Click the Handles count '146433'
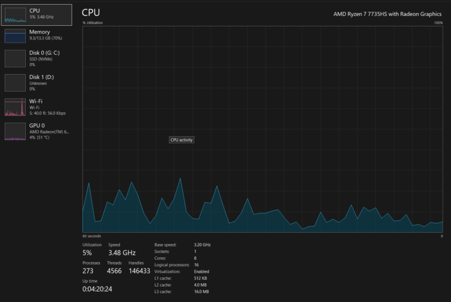 pyautogui.click(x=139, y=271)
